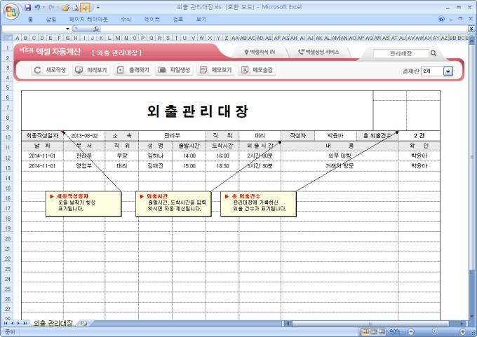Click the 엑셀상담 서비스 tab
The width and height of the screenshot is (477, 337).
(318, 53)
